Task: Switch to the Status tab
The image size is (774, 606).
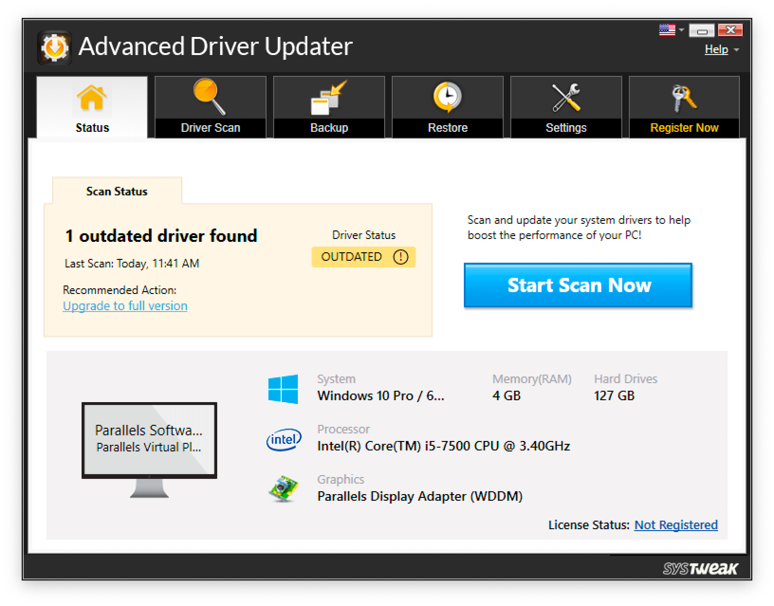Action: pos(92,107)
